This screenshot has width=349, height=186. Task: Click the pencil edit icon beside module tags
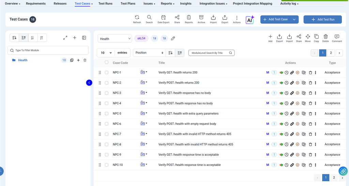pyautogui.click(x=173, y=38)
